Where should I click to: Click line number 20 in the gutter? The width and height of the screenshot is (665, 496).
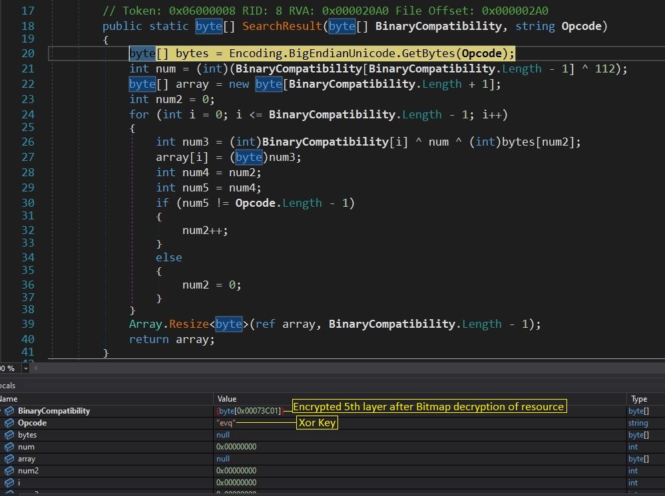(x=28, y=53)
